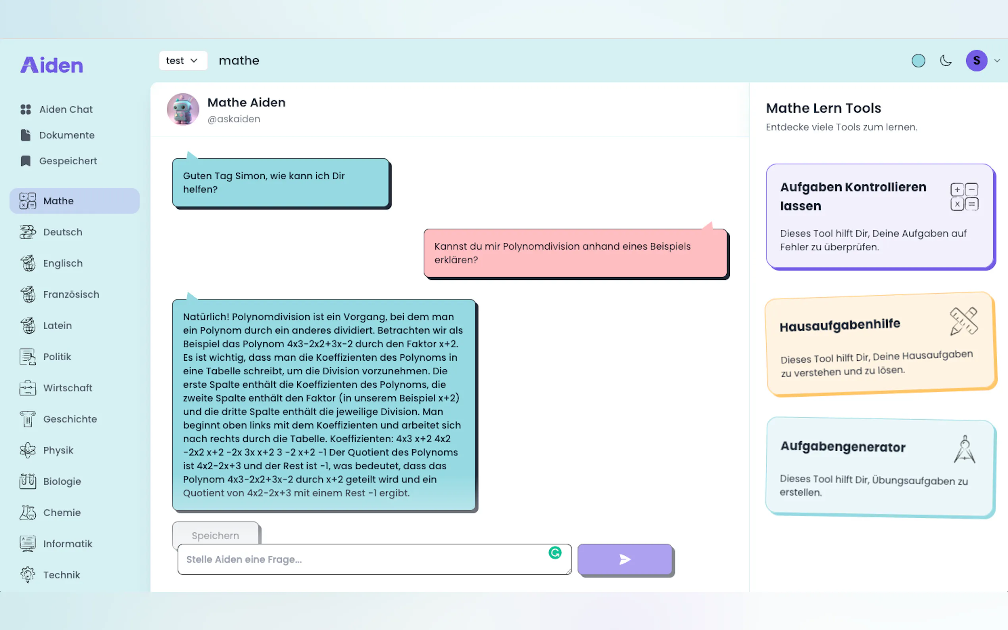1008x630 pixels.
Task: Click the Grammarly icon in question field
Action: point(555,553)
